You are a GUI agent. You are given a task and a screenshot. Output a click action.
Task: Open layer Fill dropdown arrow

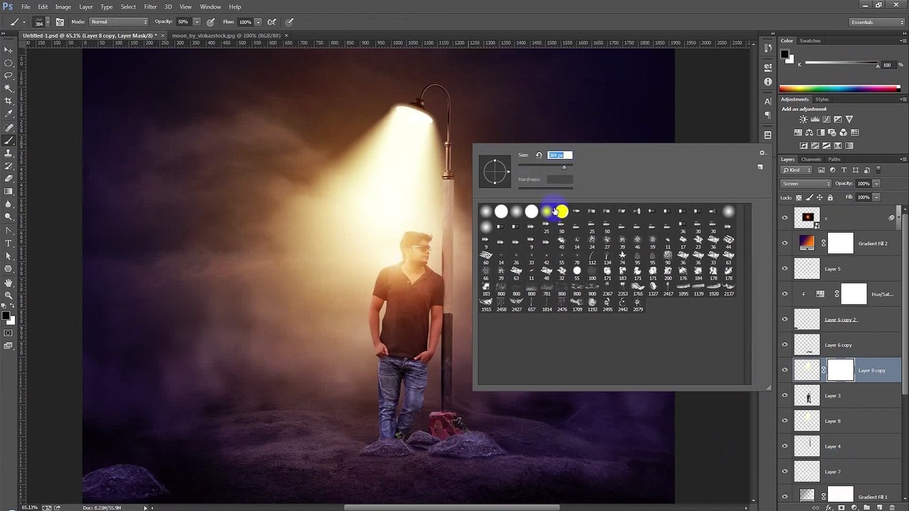[876, 197]
